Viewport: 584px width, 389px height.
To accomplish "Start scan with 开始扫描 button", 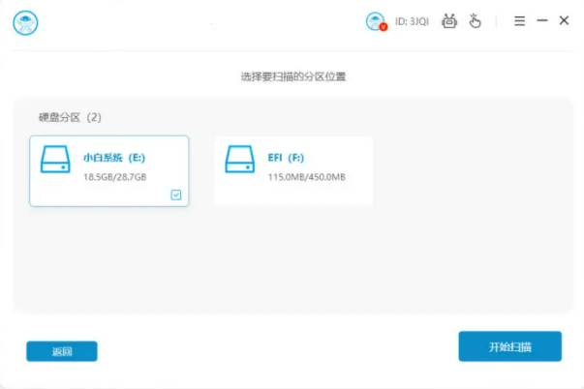I will (509, 346).
